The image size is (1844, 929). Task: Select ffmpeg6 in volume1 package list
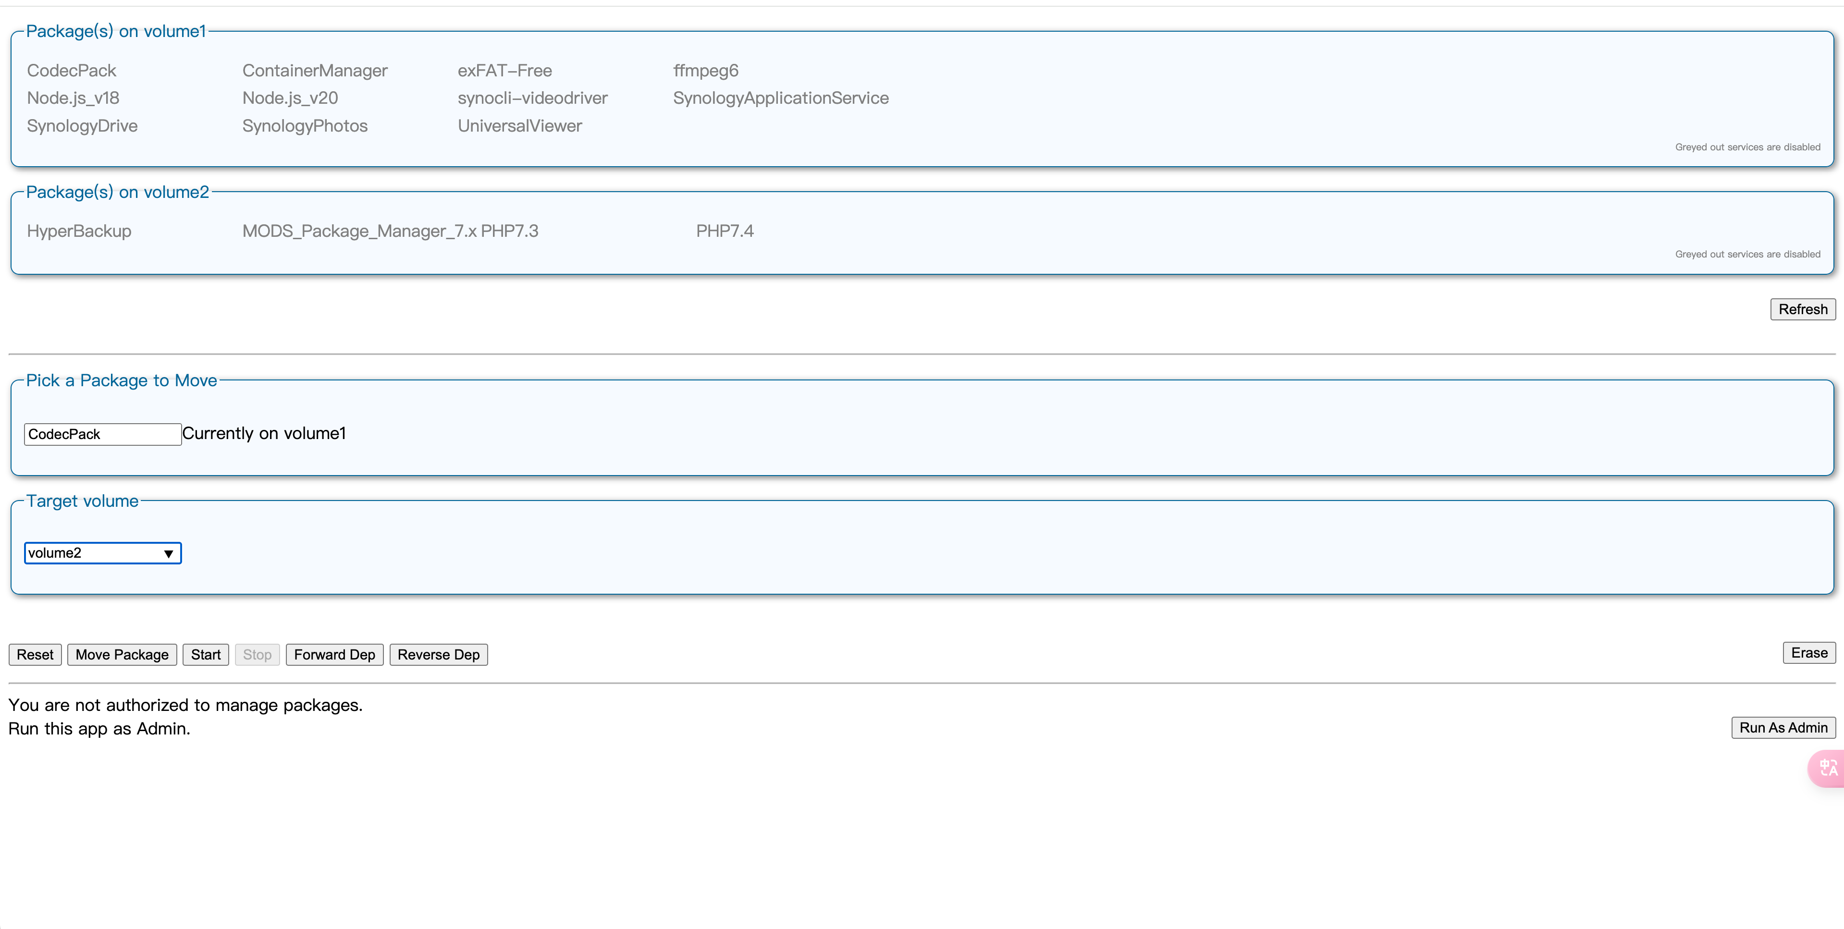coord(706,71)
